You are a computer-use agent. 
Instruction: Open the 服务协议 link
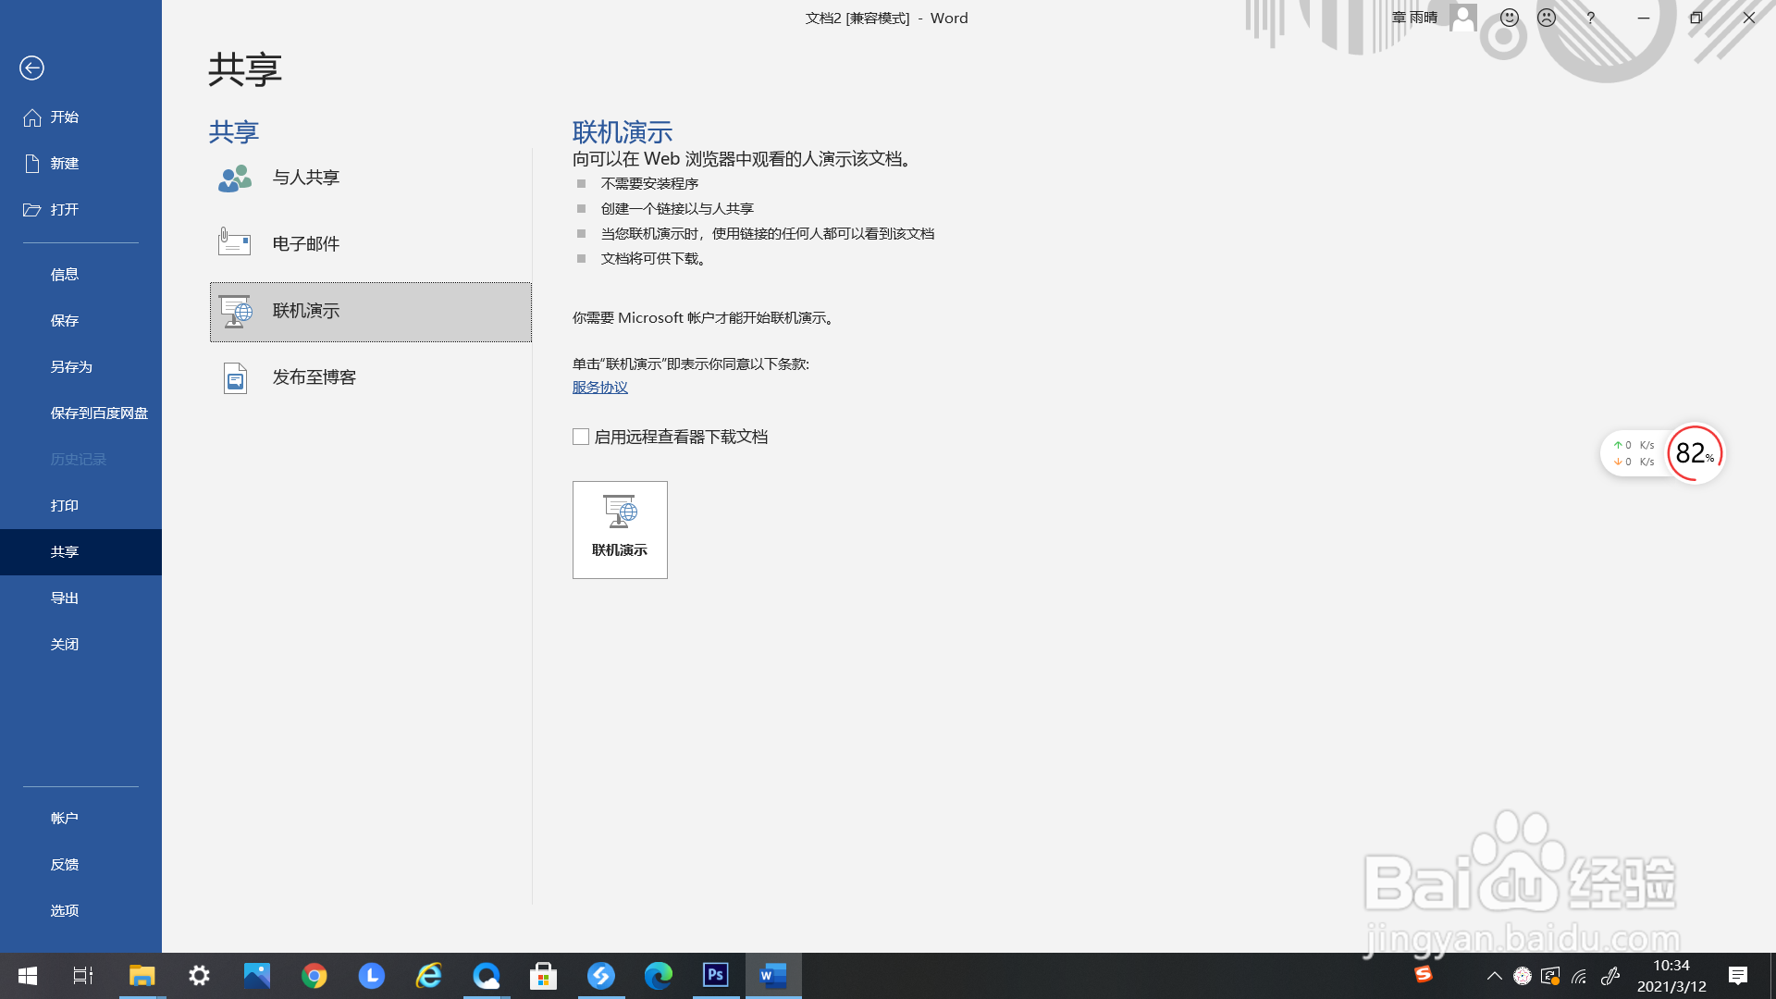pos(599,388)
